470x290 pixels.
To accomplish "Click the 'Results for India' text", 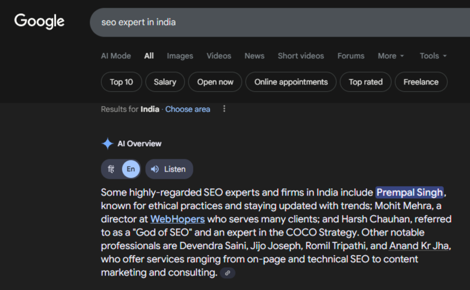I will click(130, 109).
